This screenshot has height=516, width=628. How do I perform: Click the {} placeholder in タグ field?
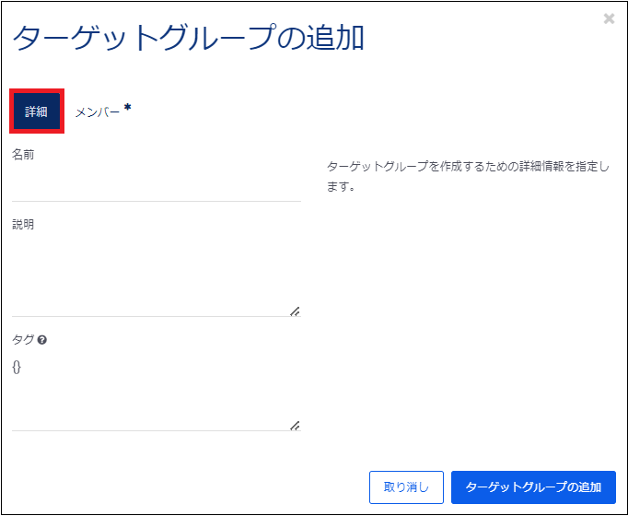coord(17,367)
